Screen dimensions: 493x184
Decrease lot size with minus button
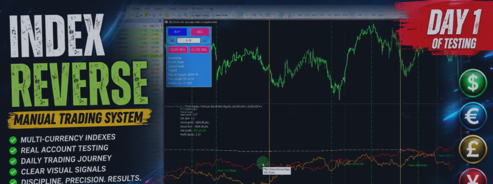(x=206, y=40)
